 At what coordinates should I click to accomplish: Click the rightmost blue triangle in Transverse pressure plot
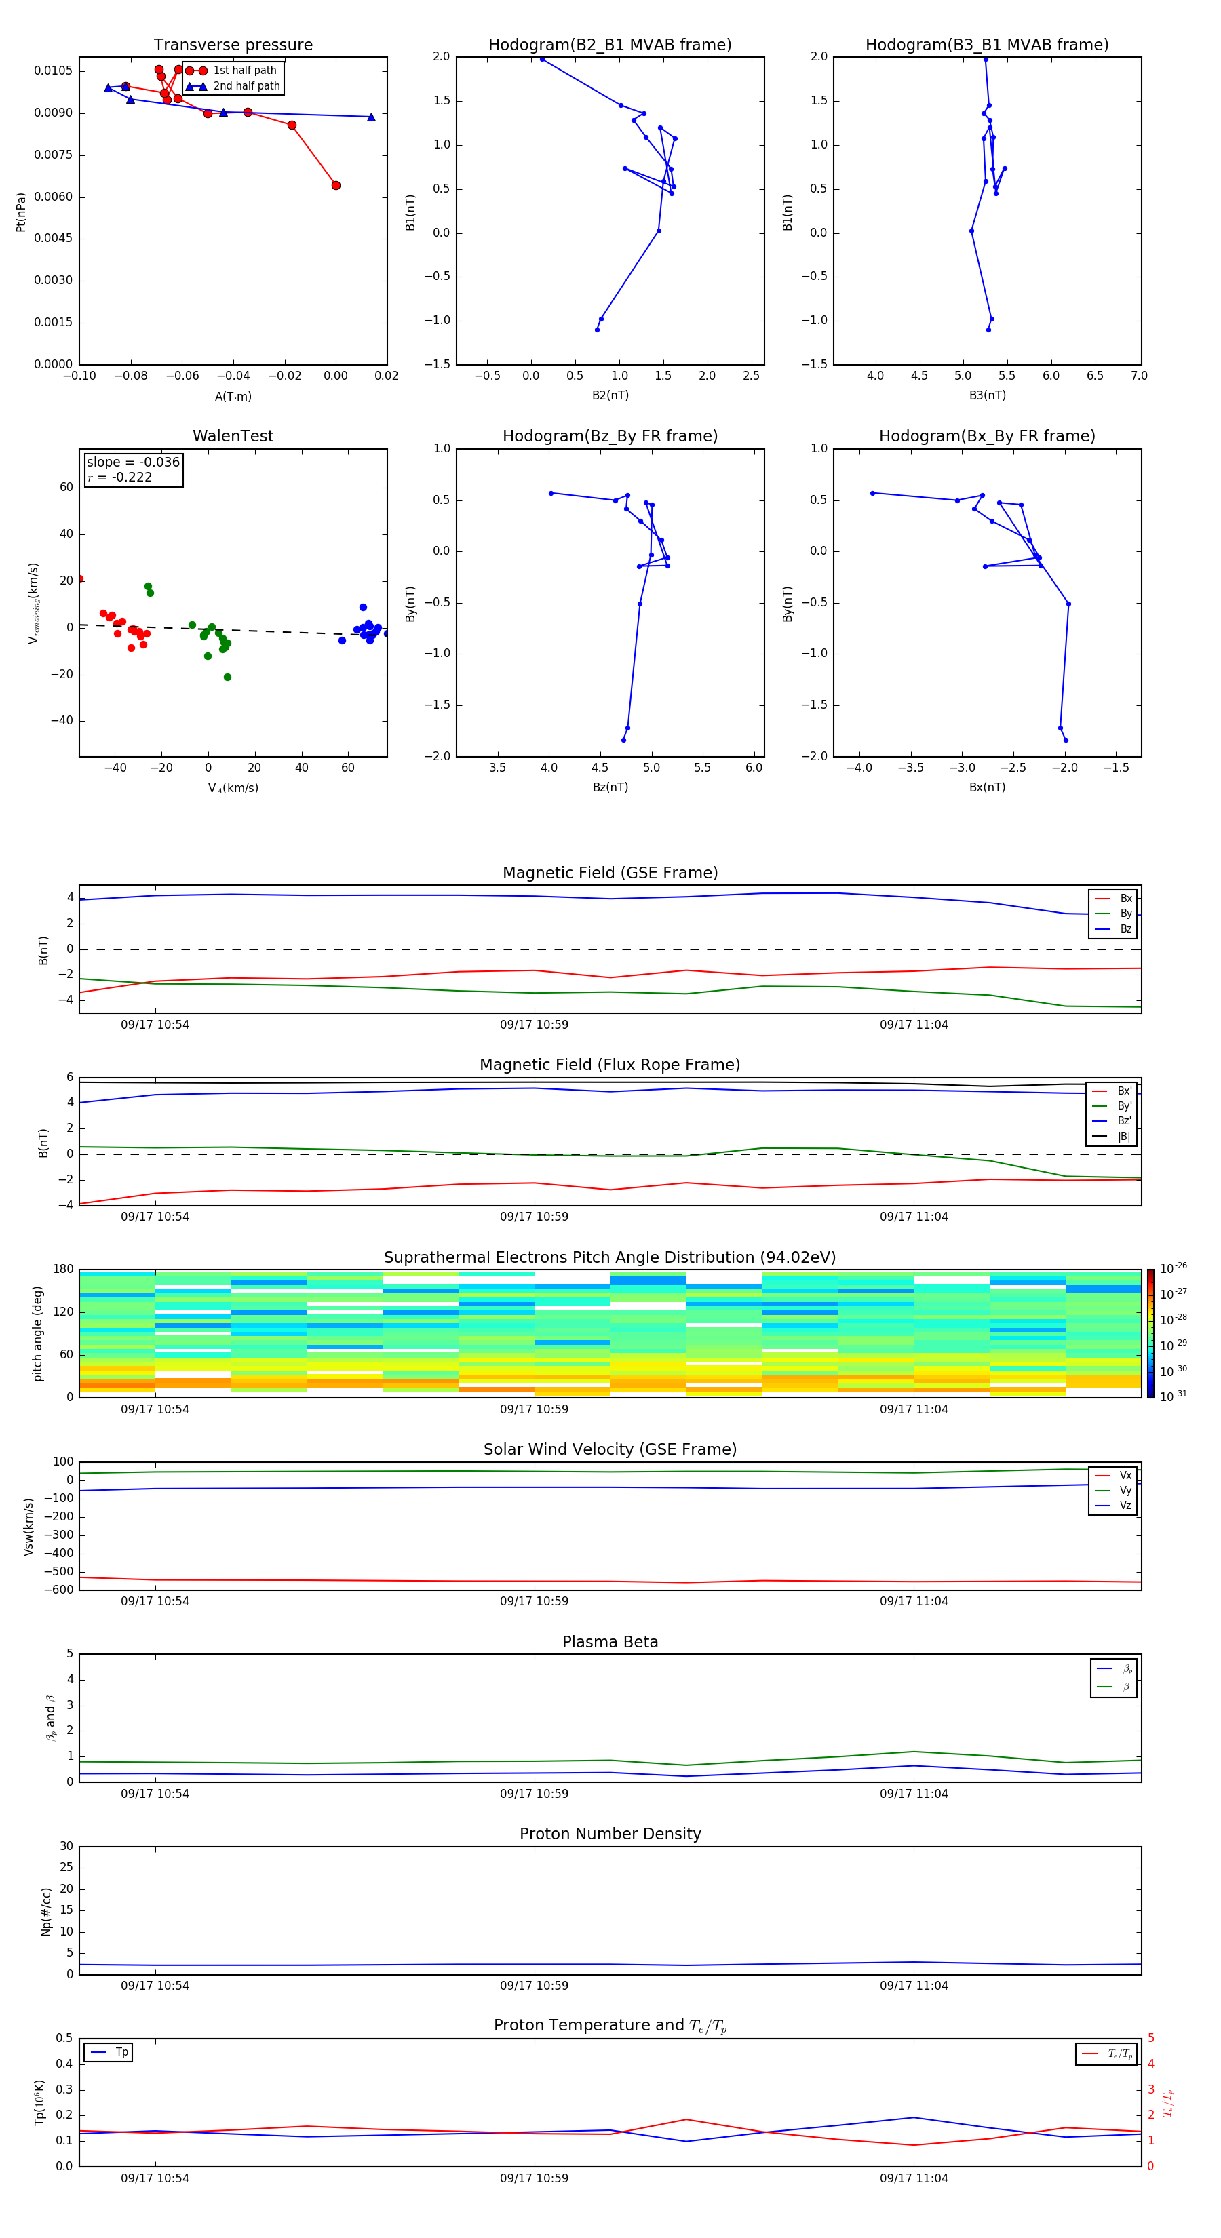(x=371, y=117)
